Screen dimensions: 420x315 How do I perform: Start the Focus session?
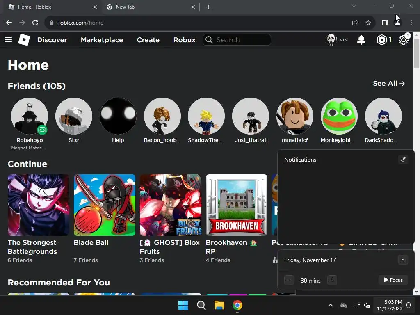click(x=393, y=280)
